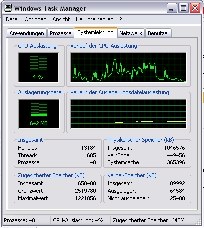Click status bar text Prozesse: 48
This screenshot has width=204, height=228.
pos(19,220)
